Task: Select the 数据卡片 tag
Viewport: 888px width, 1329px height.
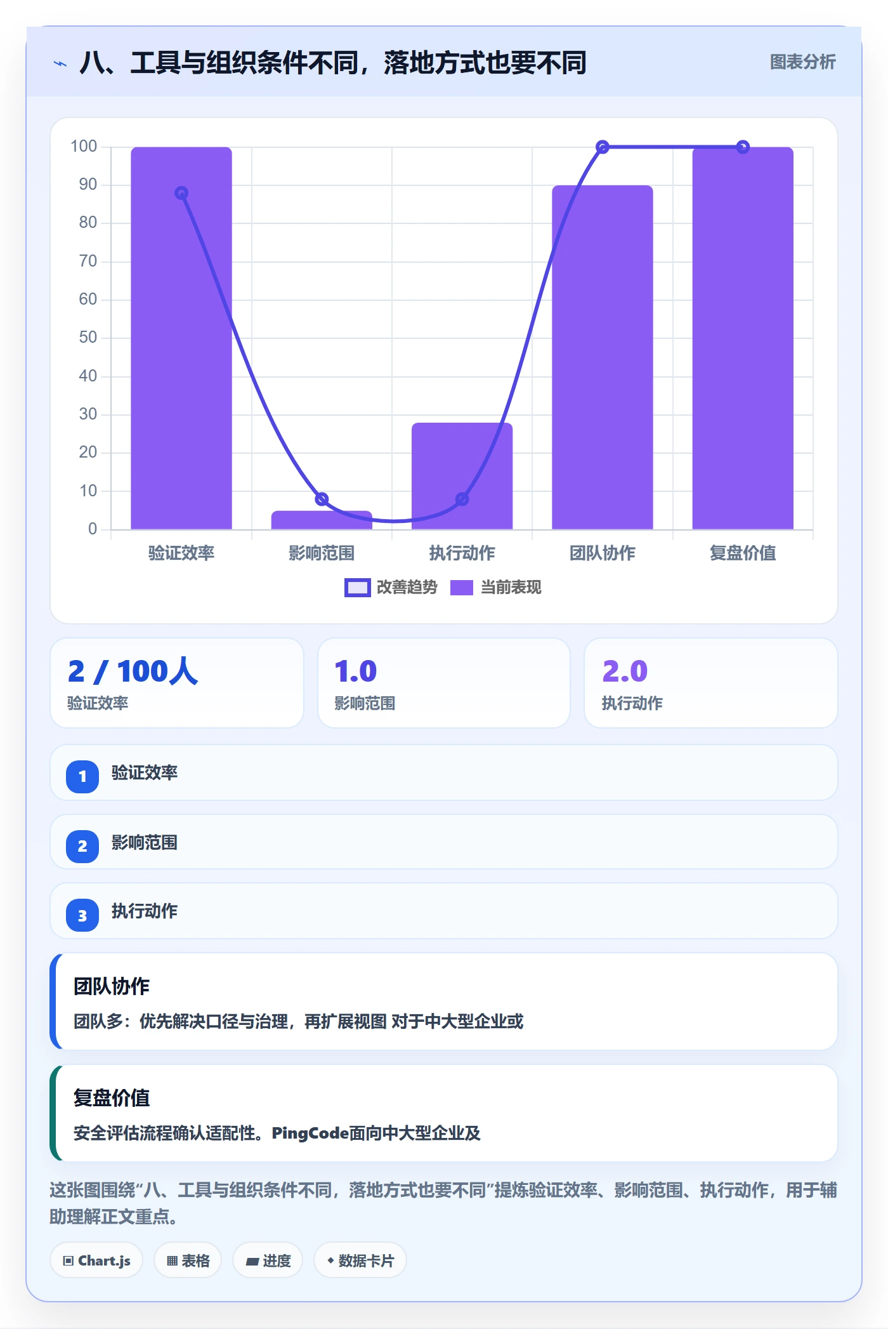Action: pos(360,1260)
